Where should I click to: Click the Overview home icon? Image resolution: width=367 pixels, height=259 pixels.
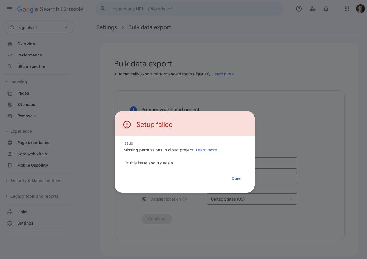click(x=10, y=44)
